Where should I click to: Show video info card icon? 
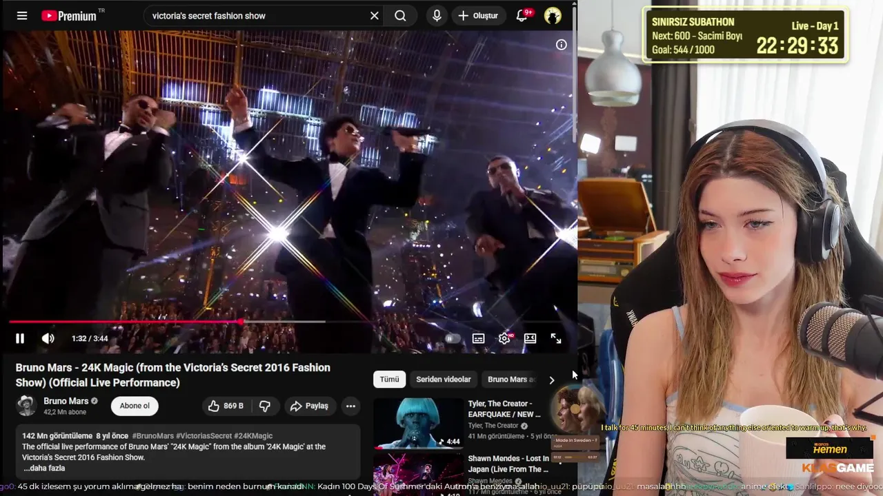(562, 45)
